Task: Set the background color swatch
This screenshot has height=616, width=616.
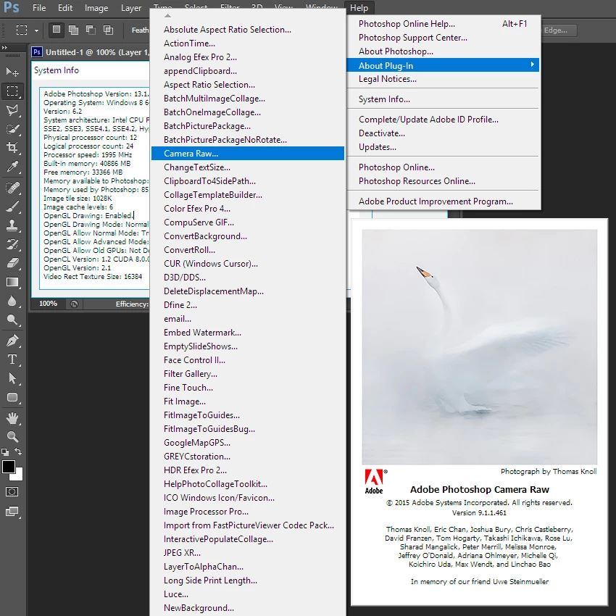Action: point(18,475)
